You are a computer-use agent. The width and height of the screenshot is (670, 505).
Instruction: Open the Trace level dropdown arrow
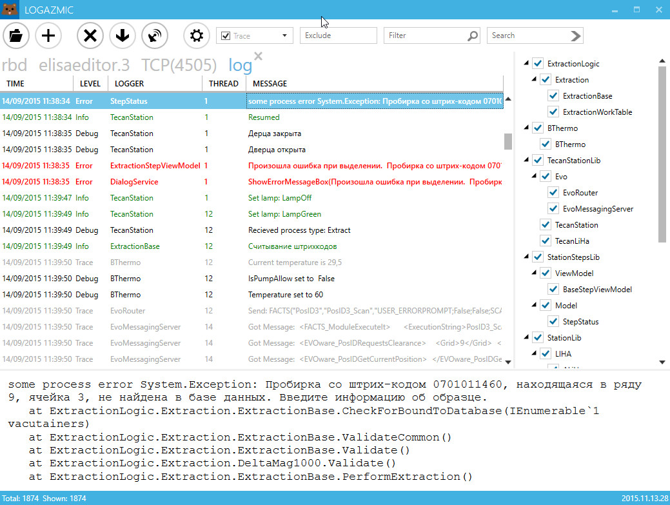pyautogui.click(x=284, y=35)
